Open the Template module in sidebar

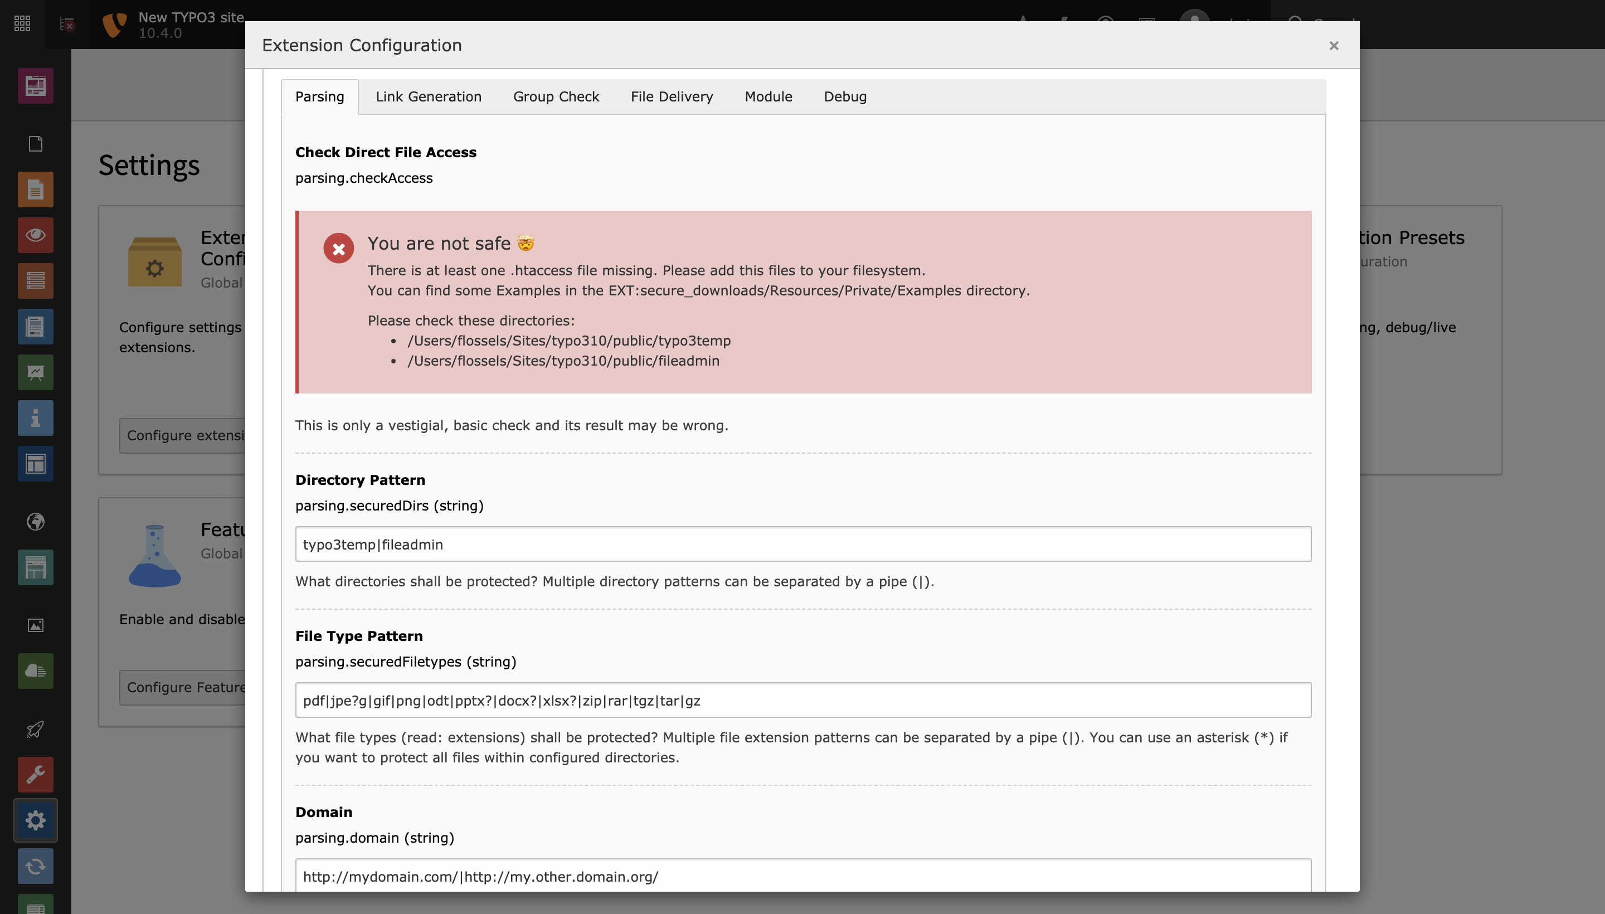click(x=35, y=464)
